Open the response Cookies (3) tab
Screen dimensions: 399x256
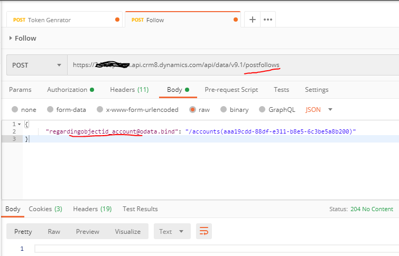tap(45, 209)
